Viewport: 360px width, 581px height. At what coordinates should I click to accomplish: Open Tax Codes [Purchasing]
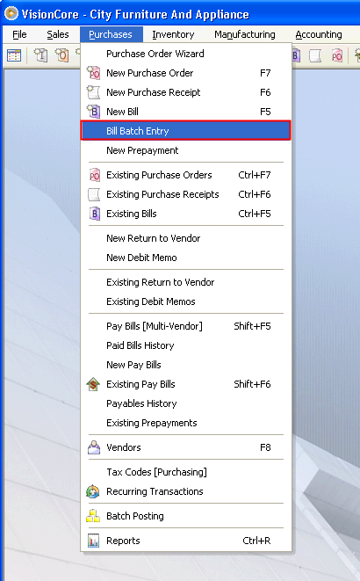[x=186, y=472]
